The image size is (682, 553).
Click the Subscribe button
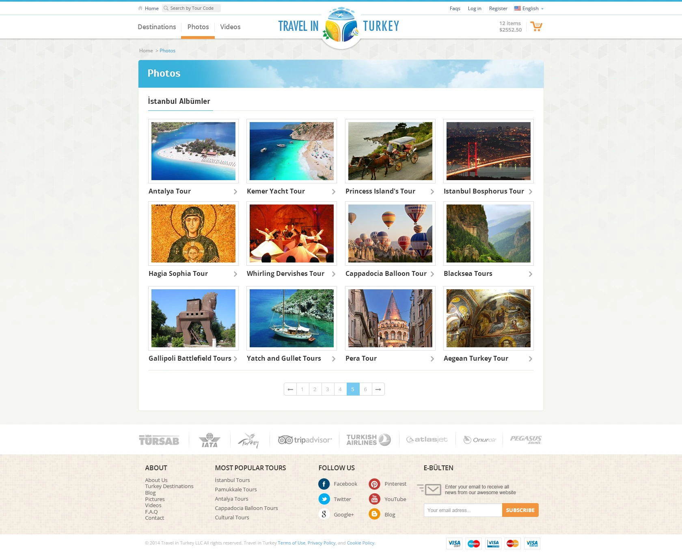[x=520, y=510]
